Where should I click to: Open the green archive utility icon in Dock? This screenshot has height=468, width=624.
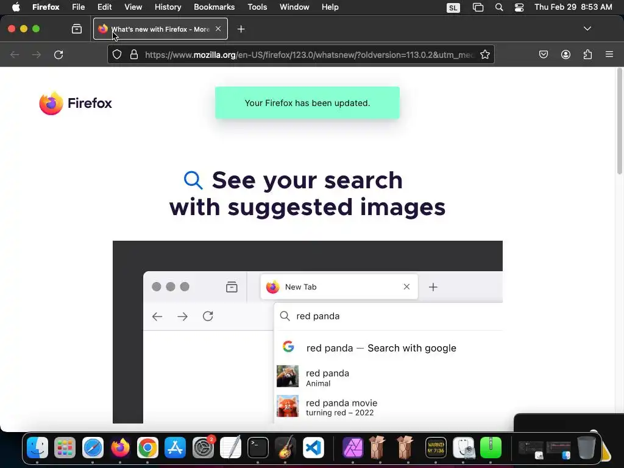[x=491, y=448]
